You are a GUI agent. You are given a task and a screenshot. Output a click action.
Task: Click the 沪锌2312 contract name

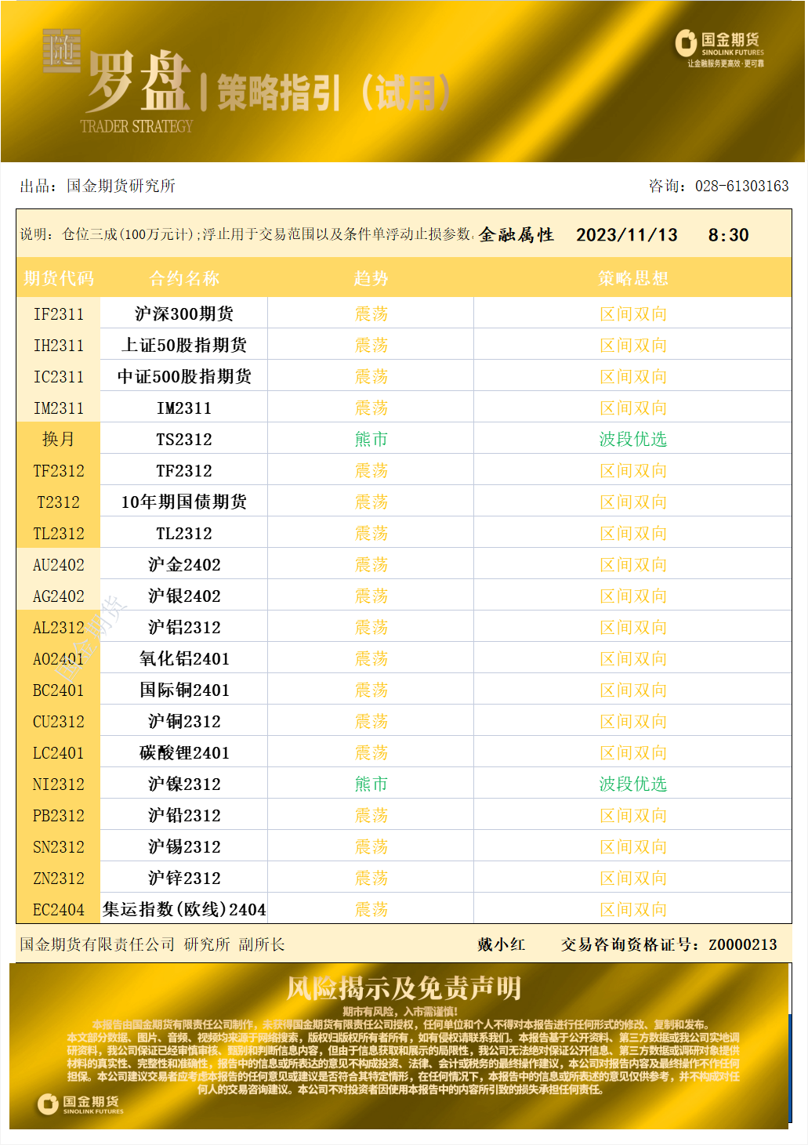tap(184, 878)
